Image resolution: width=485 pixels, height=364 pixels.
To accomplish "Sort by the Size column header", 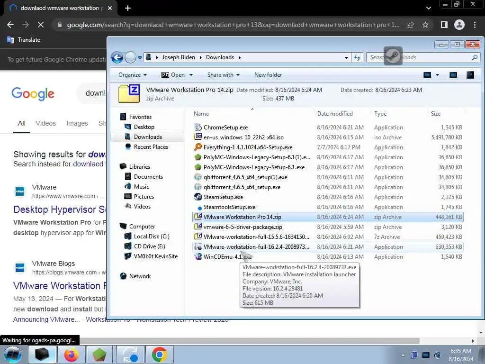I will 436,114.
